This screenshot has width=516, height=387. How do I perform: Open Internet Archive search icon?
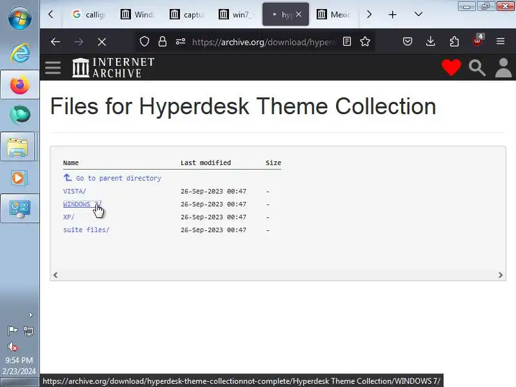[x=477, y=68]
